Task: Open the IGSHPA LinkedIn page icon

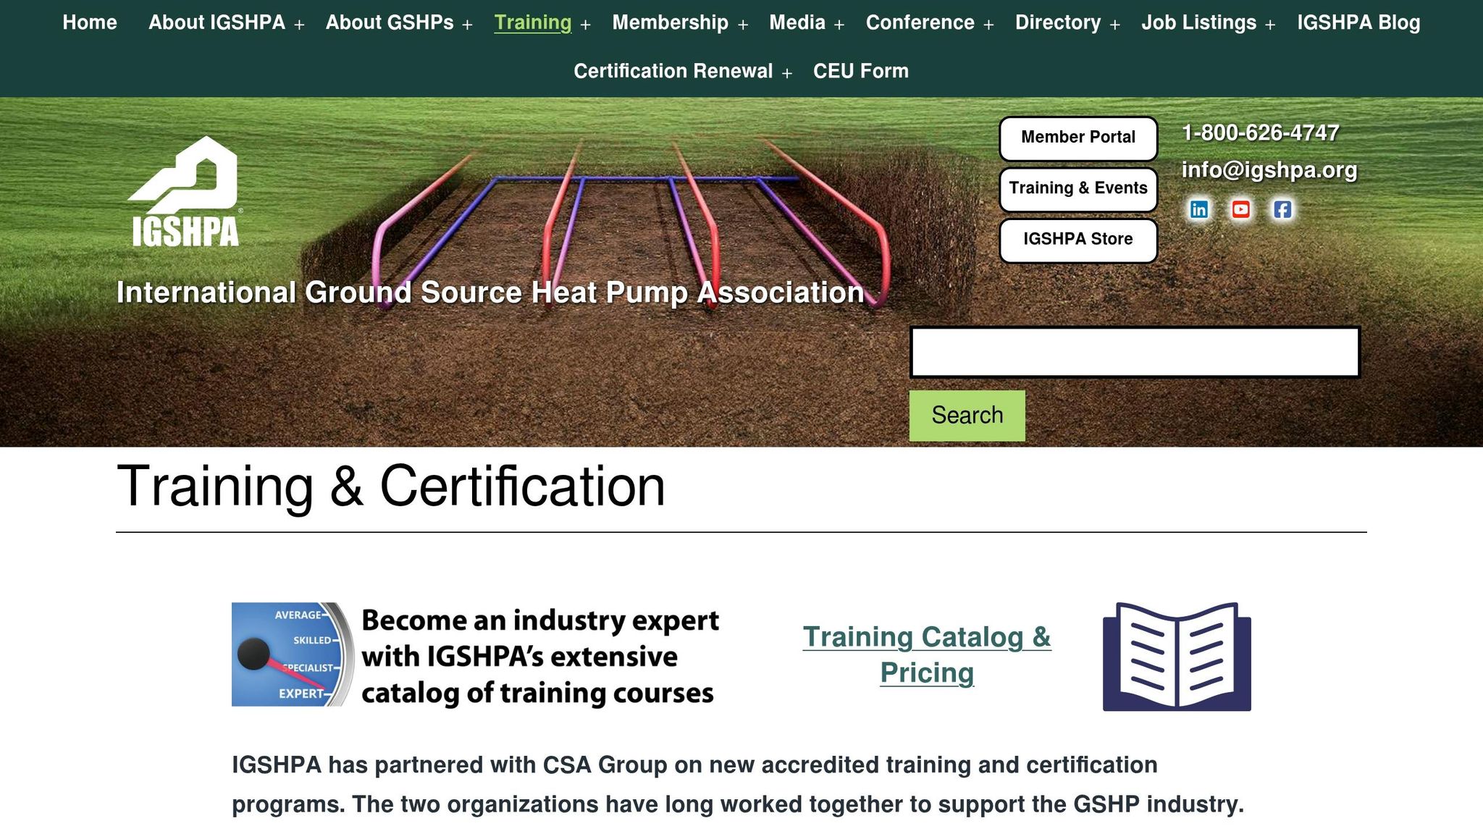Action: 1199,209
